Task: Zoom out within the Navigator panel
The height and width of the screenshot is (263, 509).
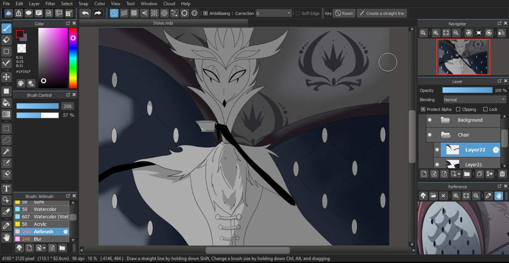Action: pos(456,33)
